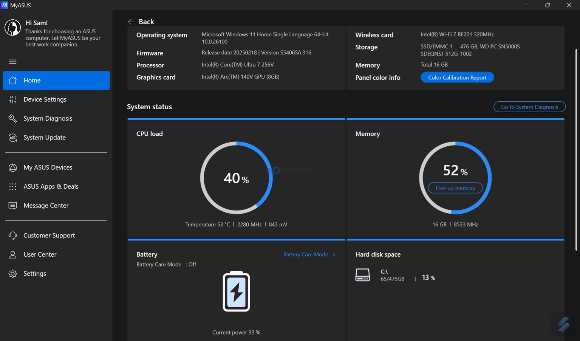Image resolution: width=580 pixels, height=341 pixels.
Task: Click the Free up memory button
Action: pos(455,188)
